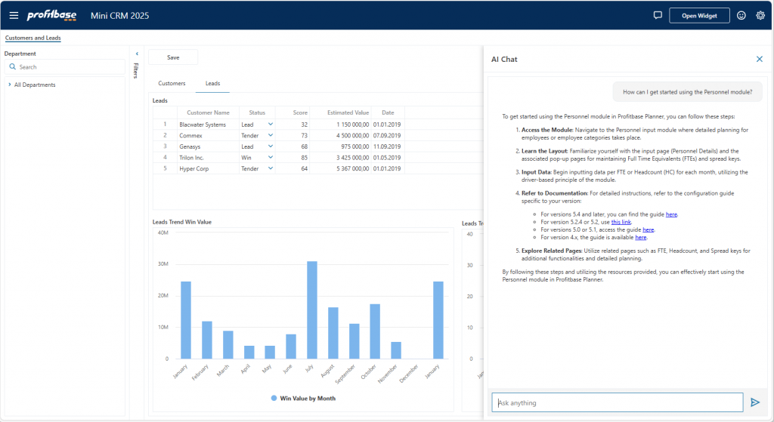
Task: Open Status dropdown for Blacwater Systems
Action: tap(271, 125)
